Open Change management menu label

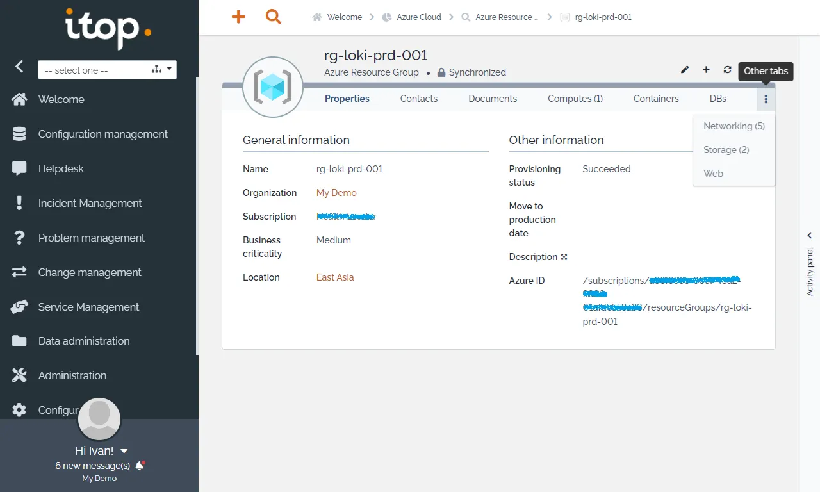(x=90, y=272)
